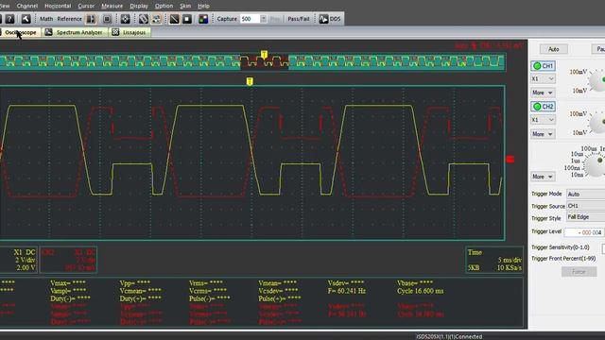Open the Help menu
The width and height of the screenshot is (605, 340).
204,6
